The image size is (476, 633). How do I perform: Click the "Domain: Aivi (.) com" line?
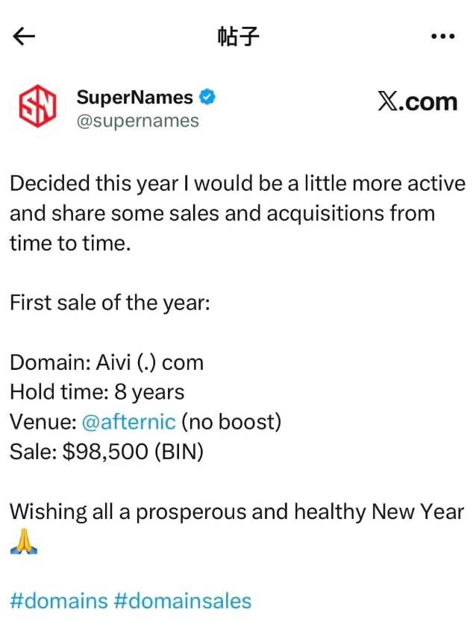click(107, 362)
